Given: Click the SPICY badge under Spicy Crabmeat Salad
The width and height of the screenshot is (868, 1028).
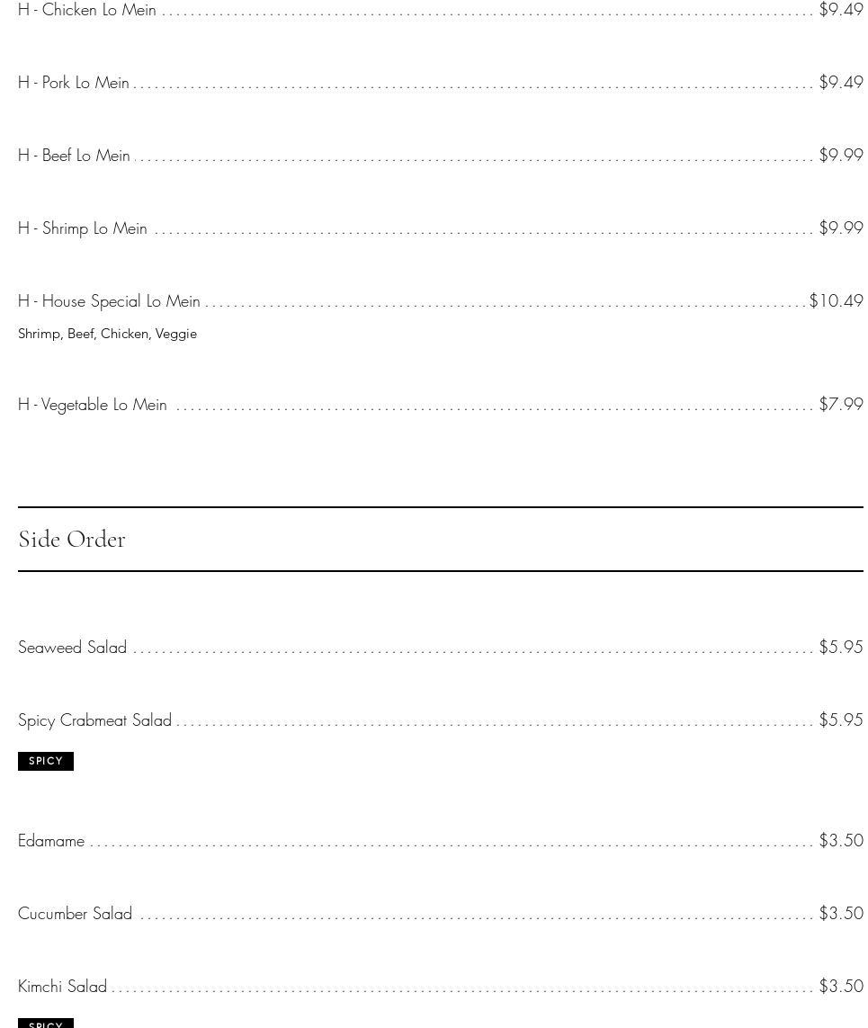Looking at the screenshot, I should click(x=46, y=761).
